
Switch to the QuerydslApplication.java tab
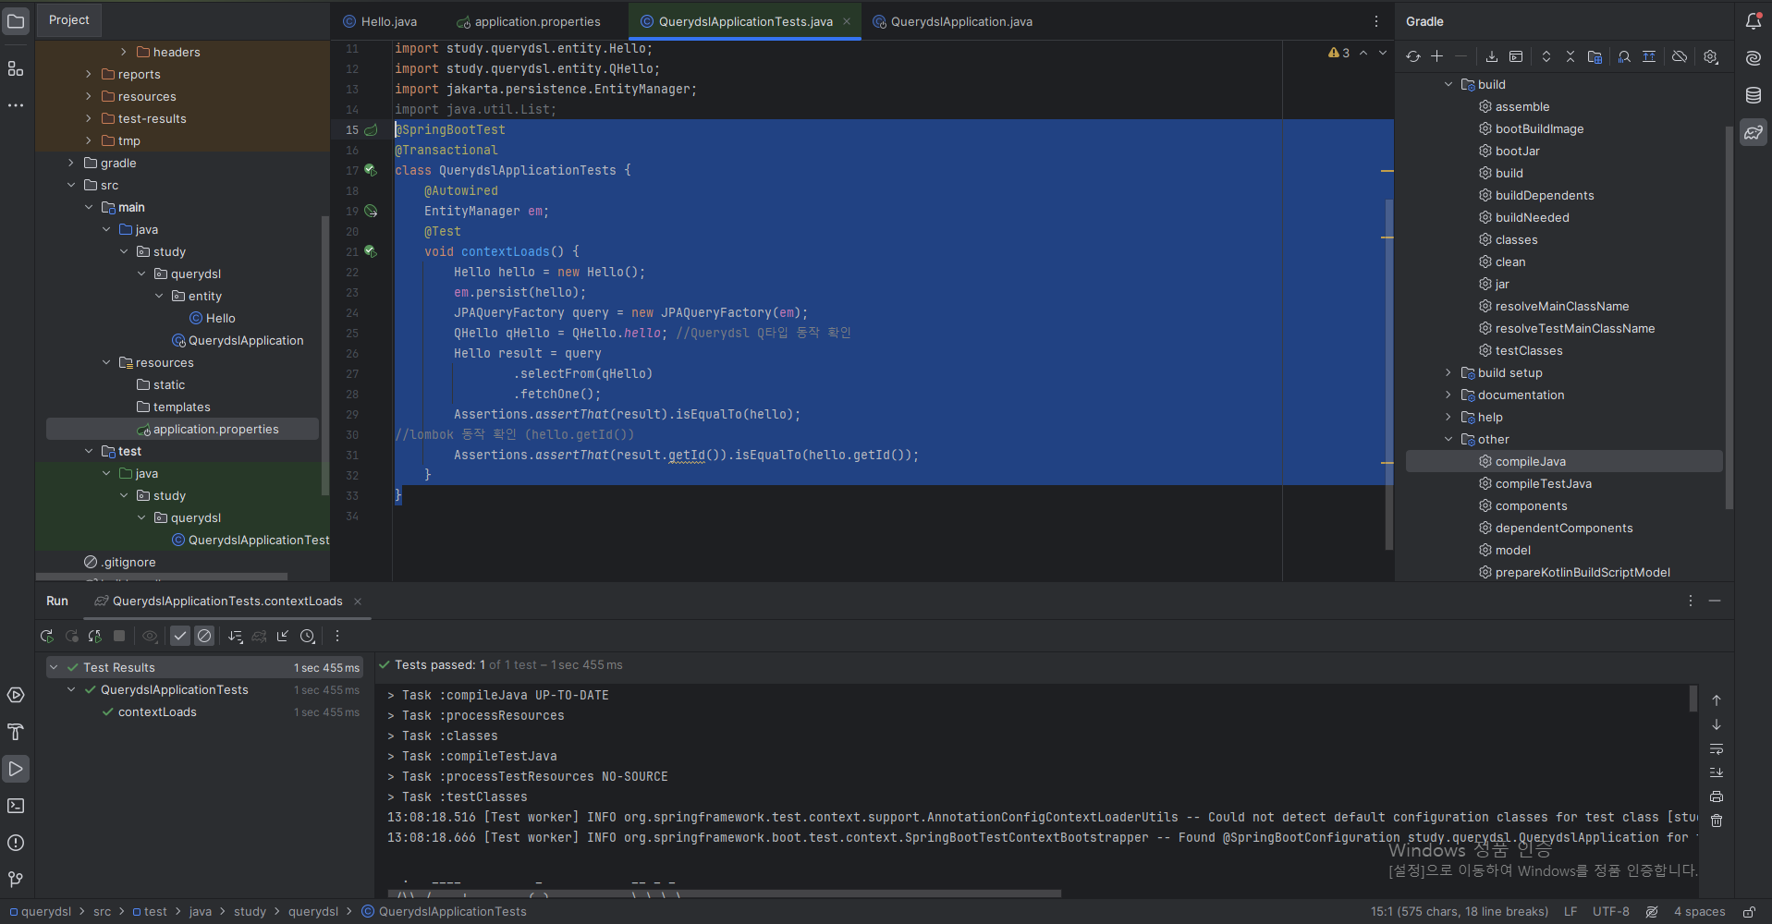953,21
